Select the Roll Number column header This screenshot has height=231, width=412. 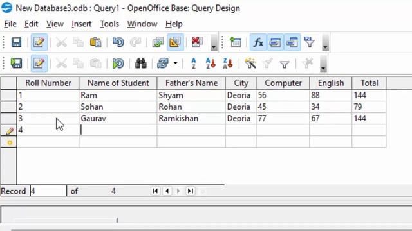coord(48,83)
